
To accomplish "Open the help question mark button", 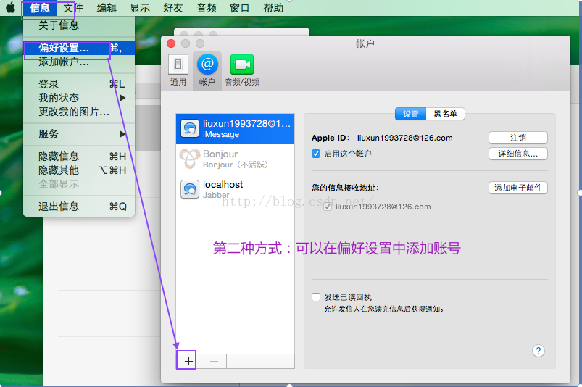I will (x=539, y=351).
